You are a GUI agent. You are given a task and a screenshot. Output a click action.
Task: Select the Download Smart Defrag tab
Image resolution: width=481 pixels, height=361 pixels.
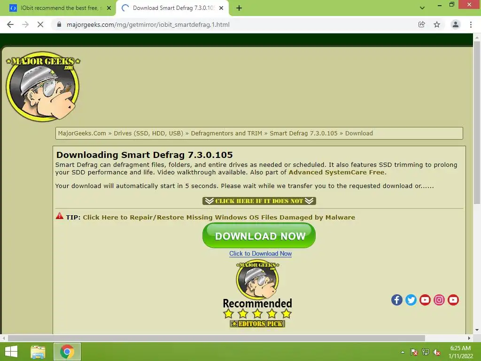point(172,8)
